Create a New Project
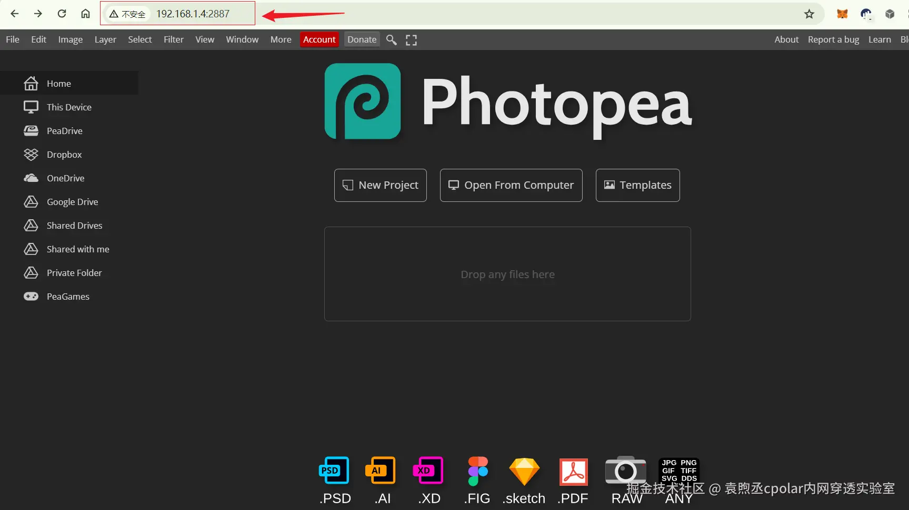 tap(381, 185)
